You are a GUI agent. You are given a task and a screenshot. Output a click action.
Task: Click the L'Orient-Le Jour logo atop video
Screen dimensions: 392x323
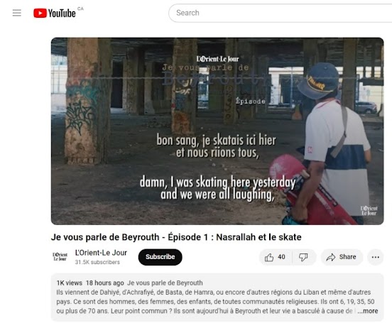pyautogui.click(x=217, y=59)
